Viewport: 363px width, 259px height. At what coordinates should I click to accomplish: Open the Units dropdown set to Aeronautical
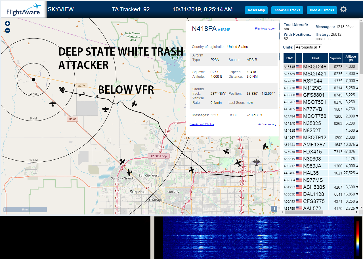(x=308, y=47)
